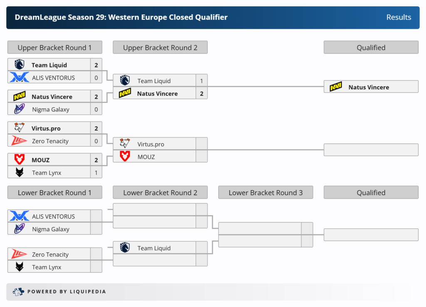Image resolution: width=426 pixels, height=307 pixels.
Task: Click the empty Qualified slot in the lower bracket
Action: point(371,235)
